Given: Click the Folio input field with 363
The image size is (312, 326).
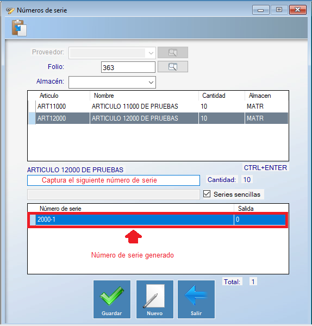Looking at the screenshot, I should [128, 67].
